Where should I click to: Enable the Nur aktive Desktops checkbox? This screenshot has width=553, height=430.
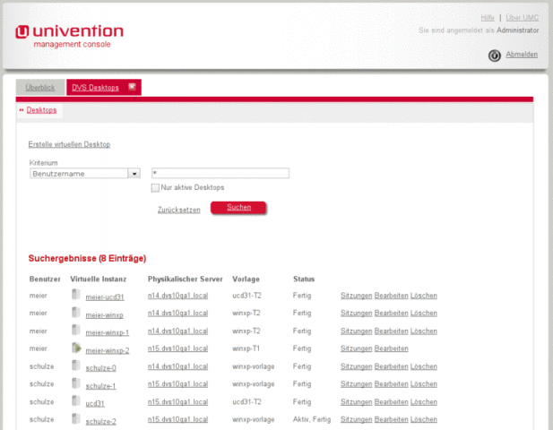(x=155, y=187)
